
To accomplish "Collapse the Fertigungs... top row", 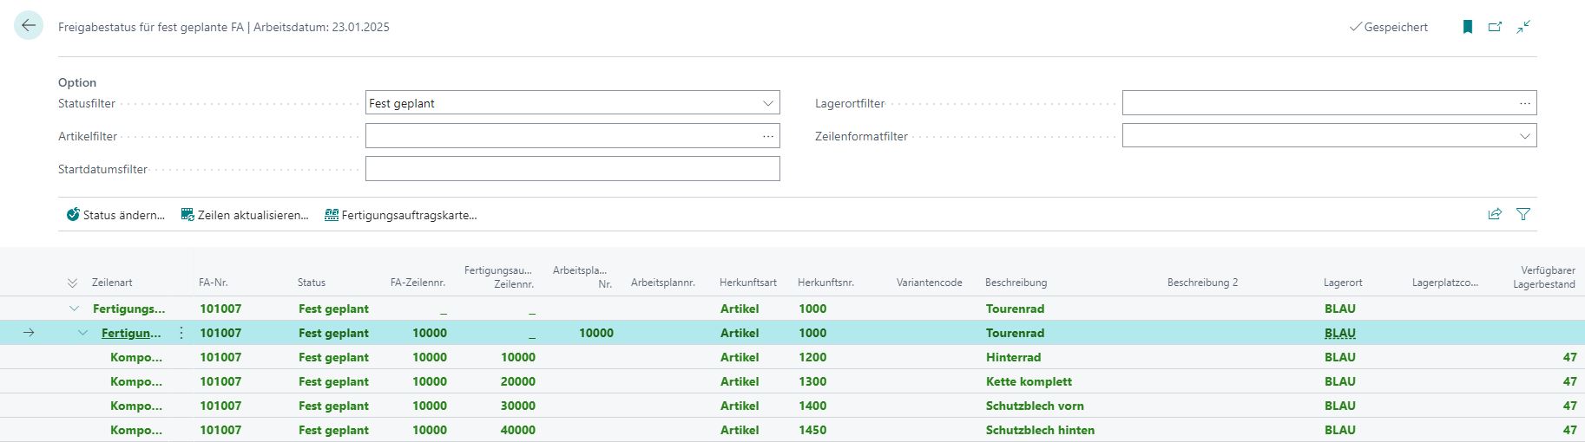I will 74,309.
